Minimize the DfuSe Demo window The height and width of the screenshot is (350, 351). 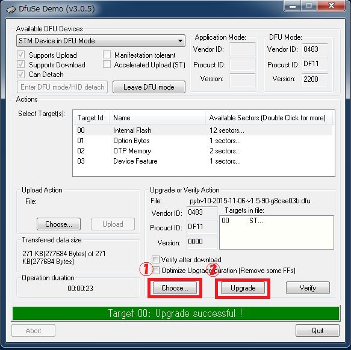point(293,6)
